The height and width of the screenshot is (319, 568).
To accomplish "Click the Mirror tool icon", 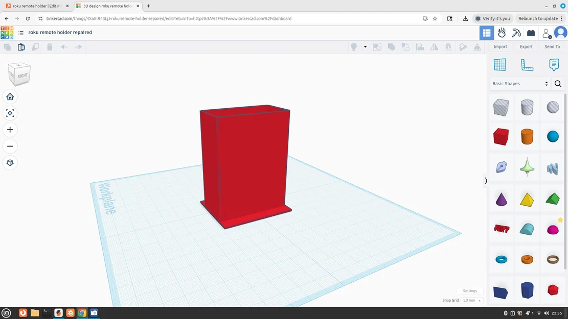I will [x=434, y=47].
